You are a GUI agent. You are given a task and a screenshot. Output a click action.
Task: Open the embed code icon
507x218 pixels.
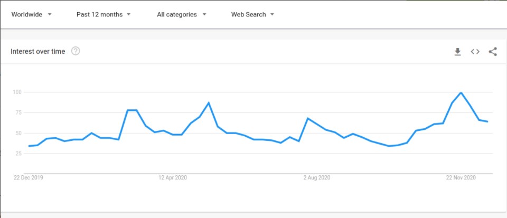475,52
